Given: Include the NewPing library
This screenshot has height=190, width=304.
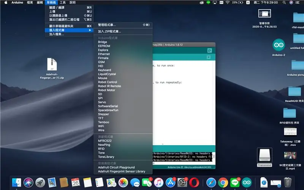Looking at the screenshot, I should pyautogui.click(x=123, y=145).
